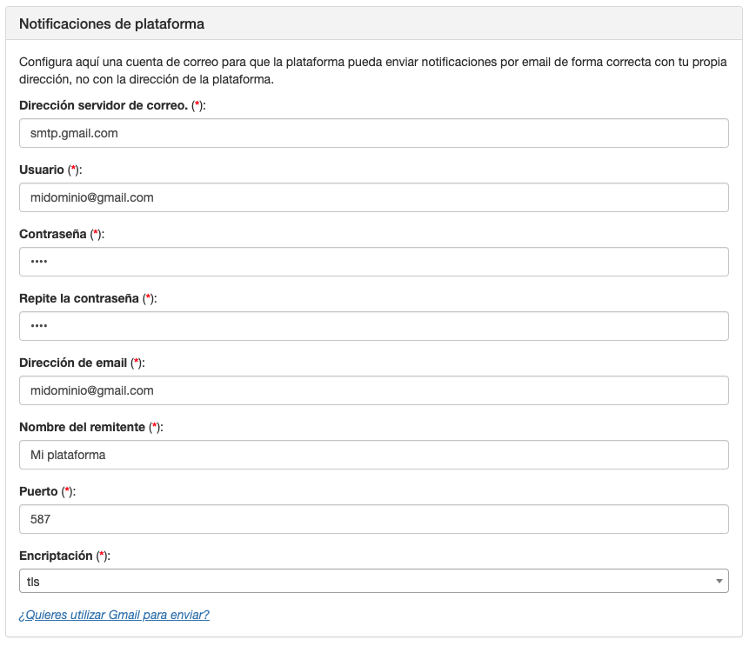Click the 'Repite la contraseña' label
This screenshot has height=646, width=756.
78,298
